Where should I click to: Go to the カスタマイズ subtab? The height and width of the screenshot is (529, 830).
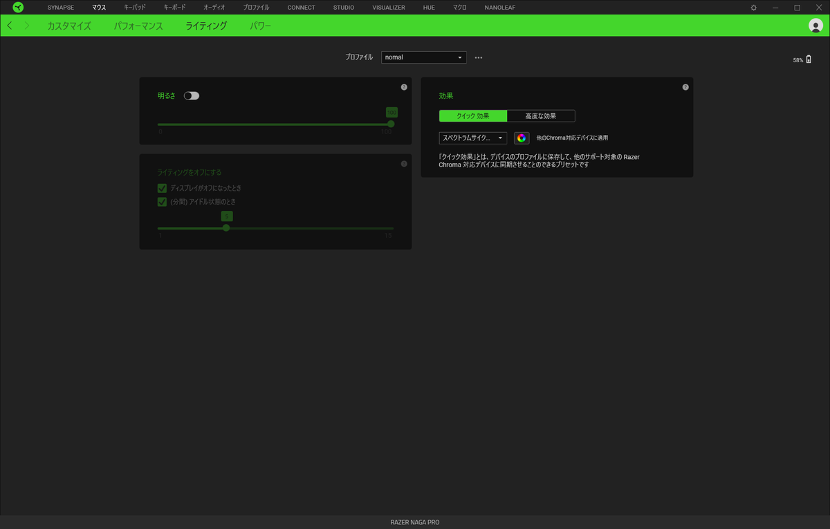(x=69, y=26)
